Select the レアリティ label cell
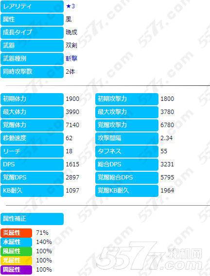Screen dimensions: 210x276 (32, 6)
